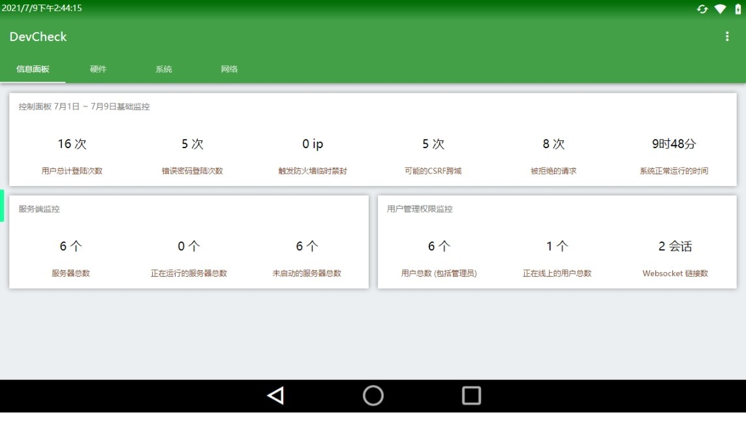Image resolution: width=746 pixels, height=445 pixels.
Task: Tap the green side drawer handle
Action: [x=2, y=206]
